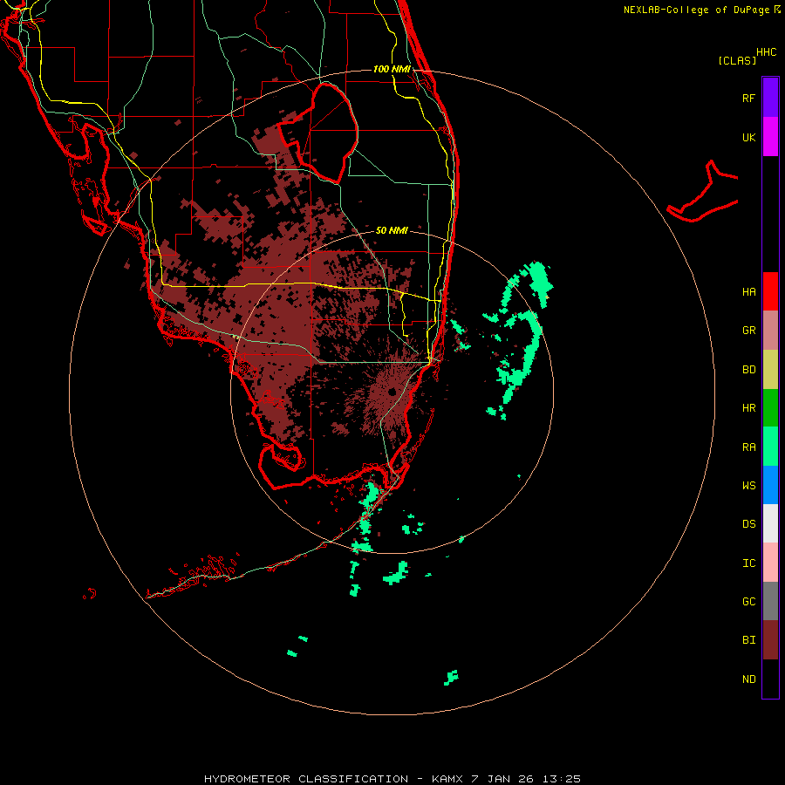Click the DS legend label
This screenshot has width=785, height=785.
(748, 524)
